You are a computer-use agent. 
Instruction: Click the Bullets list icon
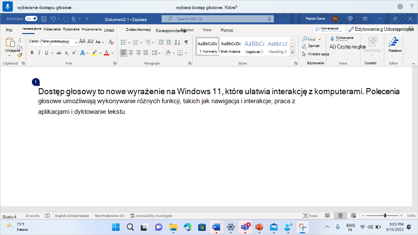pyautogui.click(x=123, y=42)
